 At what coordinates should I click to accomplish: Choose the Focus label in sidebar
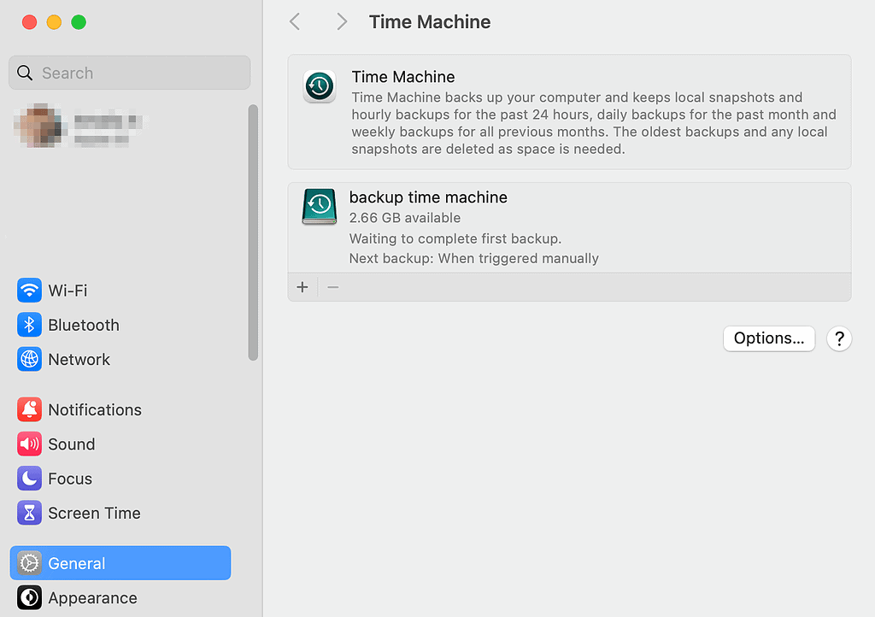pyautogui.click(x=70, y=479)
